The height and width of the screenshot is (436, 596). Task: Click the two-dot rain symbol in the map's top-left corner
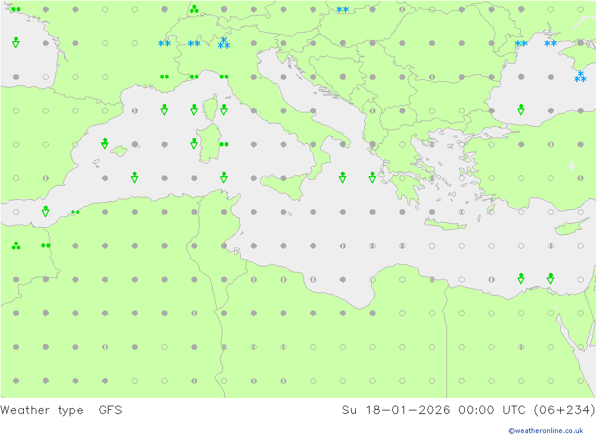point(16,9)
